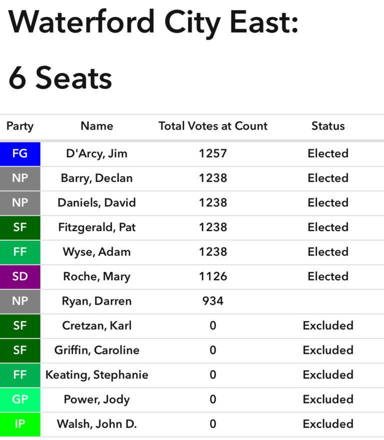Sort by the Name column header
This screenshot has width=384, height=440.
[x=96, y=126]
